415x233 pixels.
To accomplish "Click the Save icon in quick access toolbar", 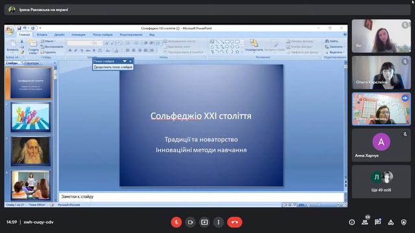I will tap(19, 28).
